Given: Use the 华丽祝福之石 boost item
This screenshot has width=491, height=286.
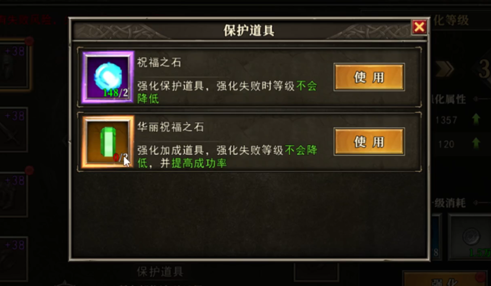Looking at the screenshot, I should coord(369,142).
